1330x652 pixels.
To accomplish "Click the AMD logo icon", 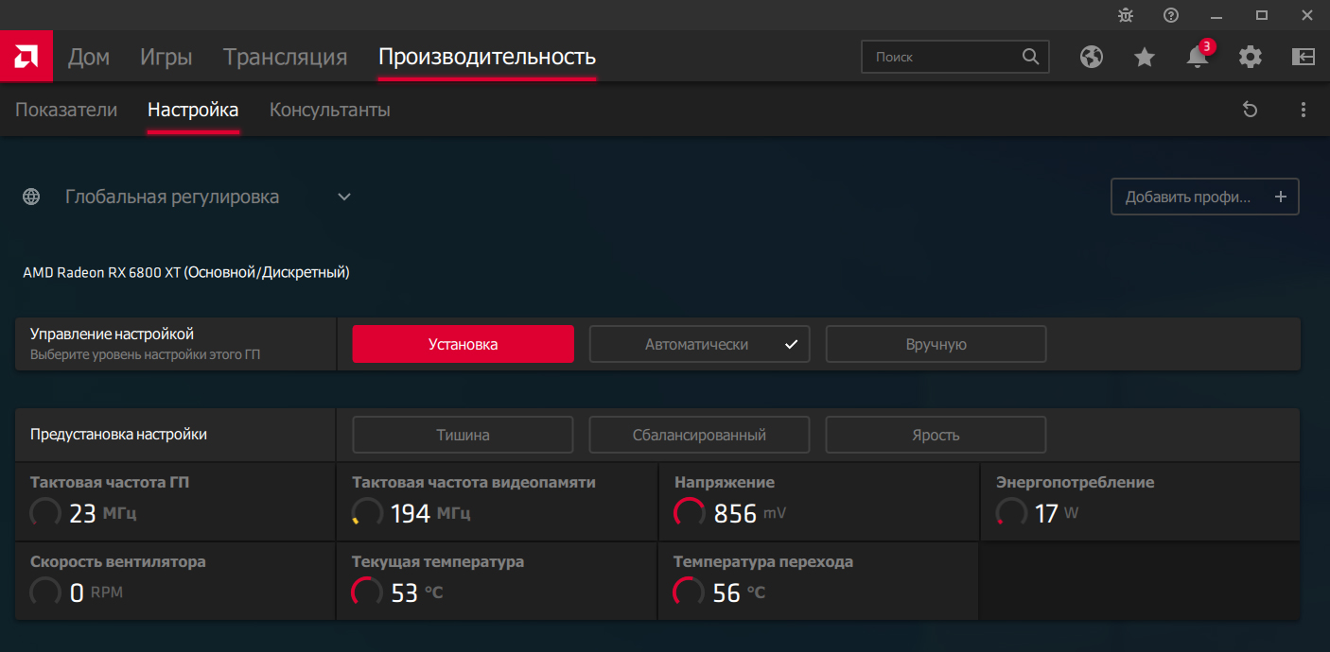I will click(26, 57).
